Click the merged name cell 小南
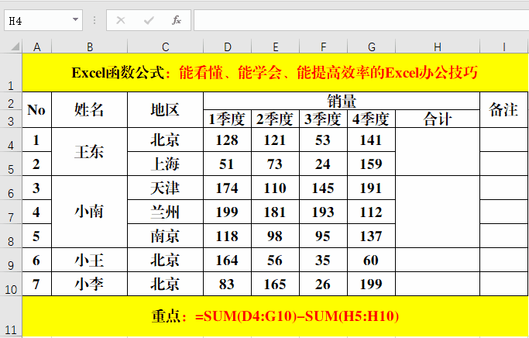Screen dimensions: 529x338 [89, 212]
